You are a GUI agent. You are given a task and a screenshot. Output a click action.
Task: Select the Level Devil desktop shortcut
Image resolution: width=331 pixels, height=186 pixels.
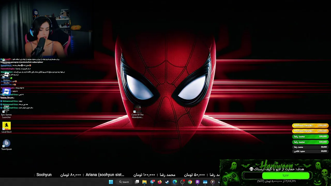6,128
